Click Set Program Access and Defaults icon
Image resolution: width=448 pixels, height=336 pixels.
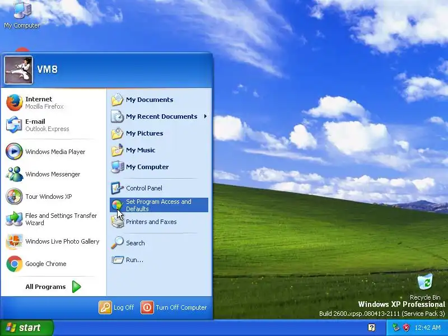tap(116, 205)
